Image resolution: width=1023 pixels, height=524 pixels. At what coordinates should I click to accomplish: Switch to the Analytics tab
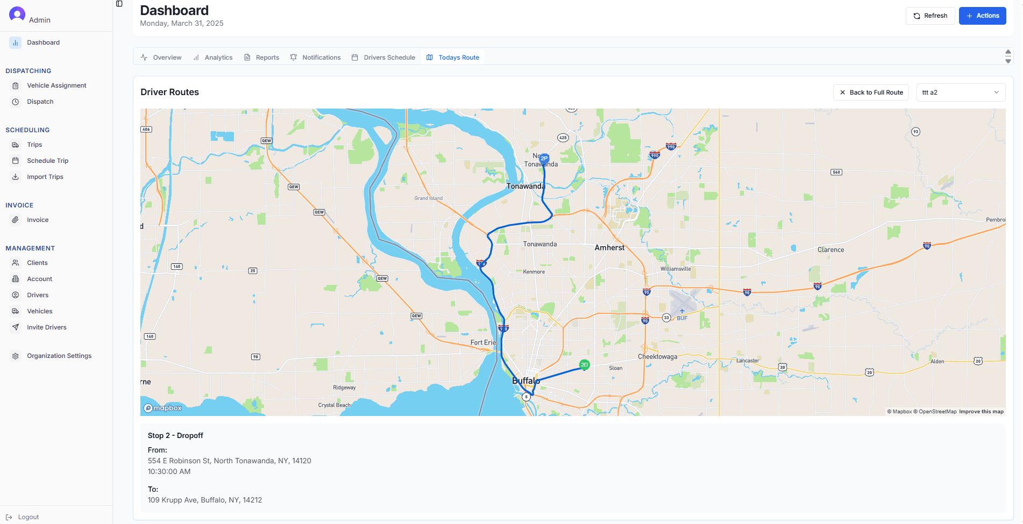pyautogui.click(x=213, y=57)
